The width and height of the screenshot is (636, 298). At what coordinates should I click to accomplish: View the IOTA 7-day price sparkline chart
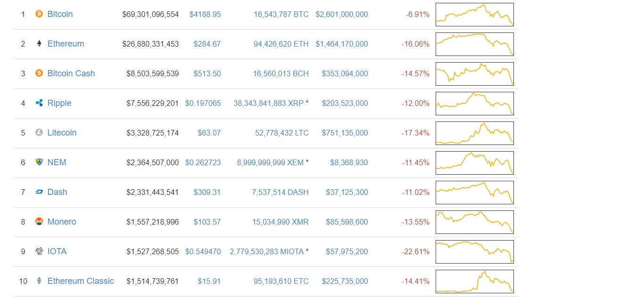pyautogui.click(x=474, y=252)
